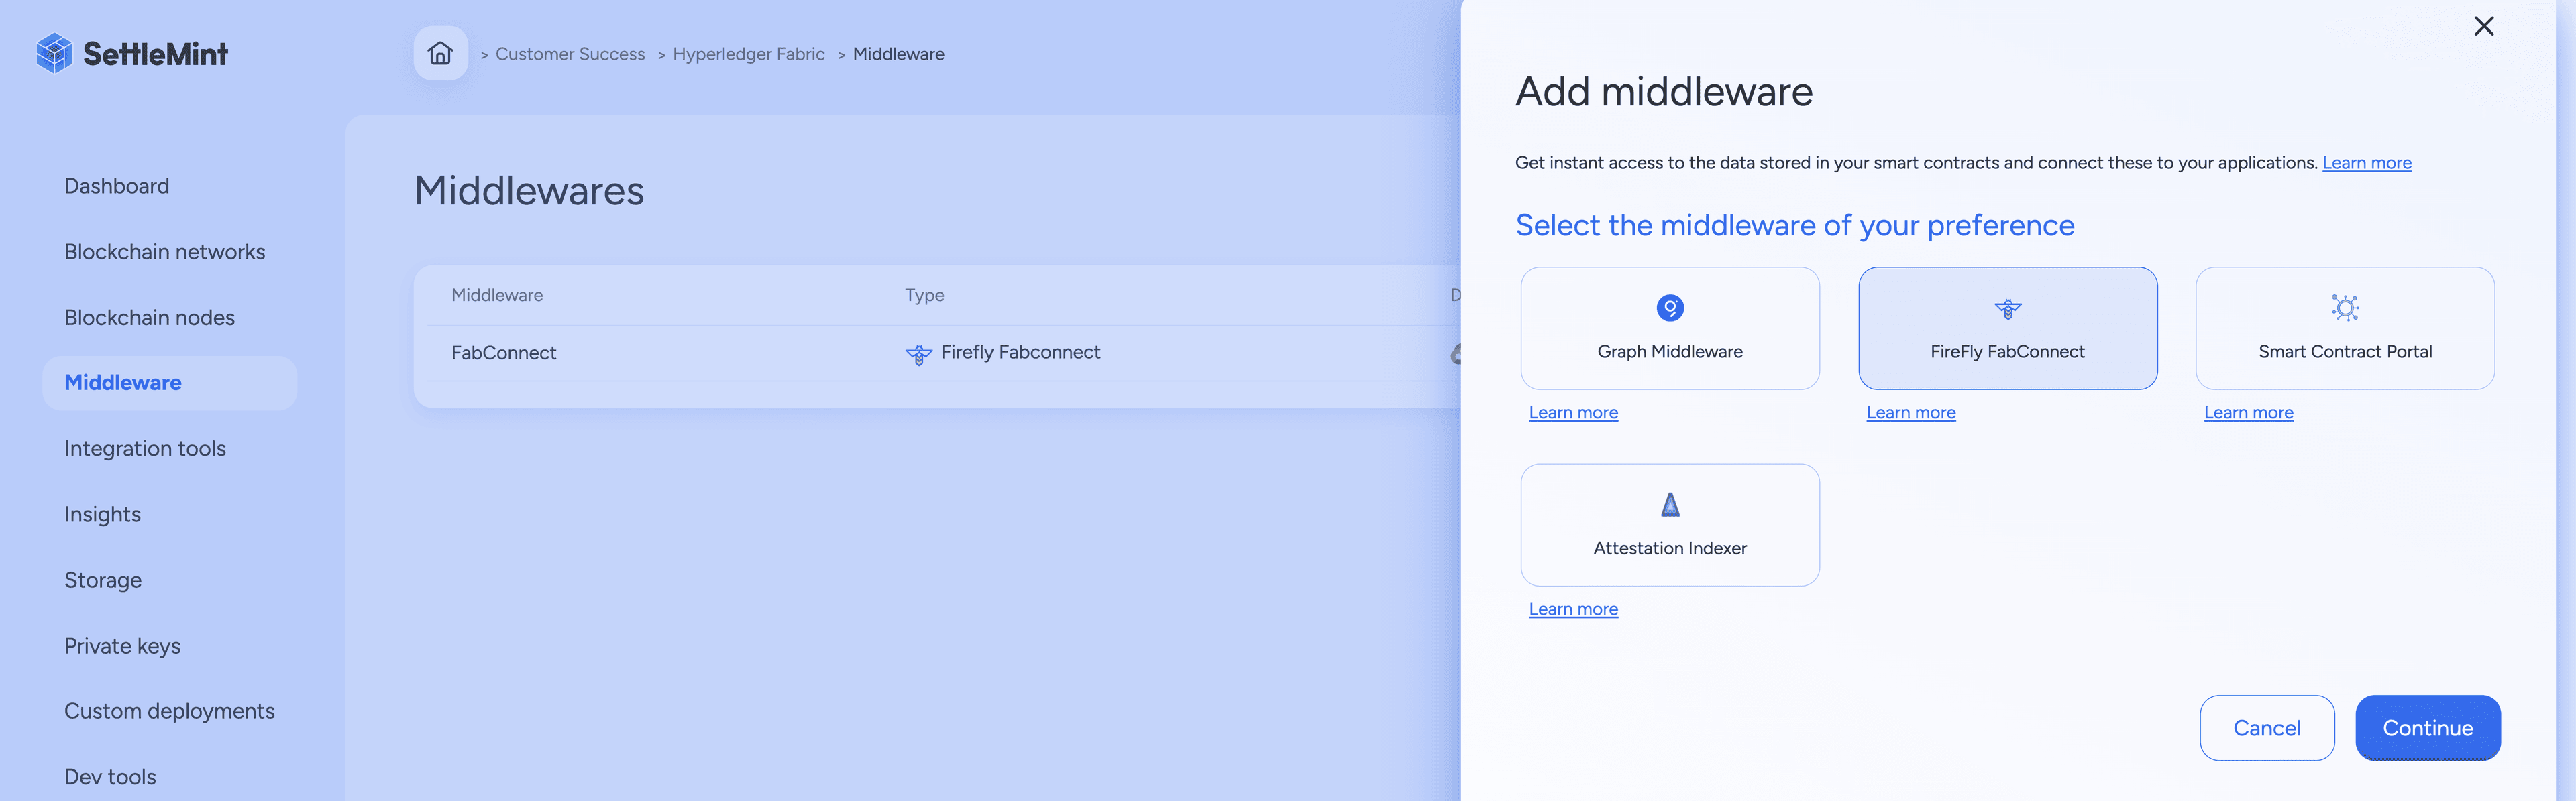The width and height of the screenshot is (2576, 801).
Task: Click Continue button
Action: coord(2427,728)
